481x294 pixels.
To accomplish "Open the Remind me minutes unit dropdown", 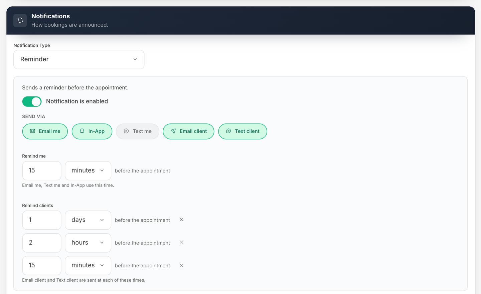I will pyautogui.click(x=88, y=171).
